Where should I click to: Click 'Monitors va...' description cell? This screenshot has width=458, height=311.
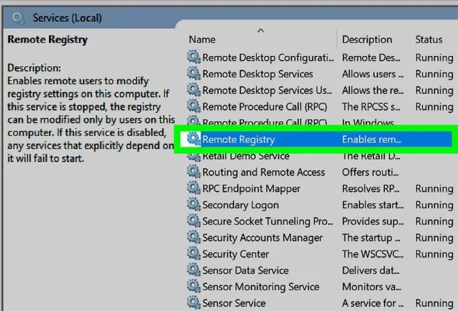point(372,287)
